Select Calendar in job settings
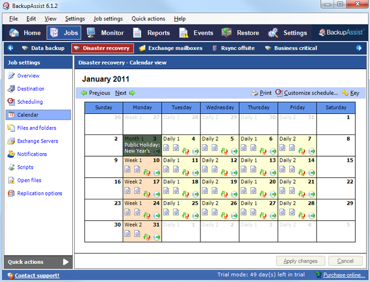This screenshot has height=282, width=370. [38, 115]
